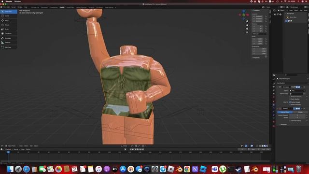Open the XYZ Euler rotation mode dropdown
The image size is (309, 174).
coord(259,34)
